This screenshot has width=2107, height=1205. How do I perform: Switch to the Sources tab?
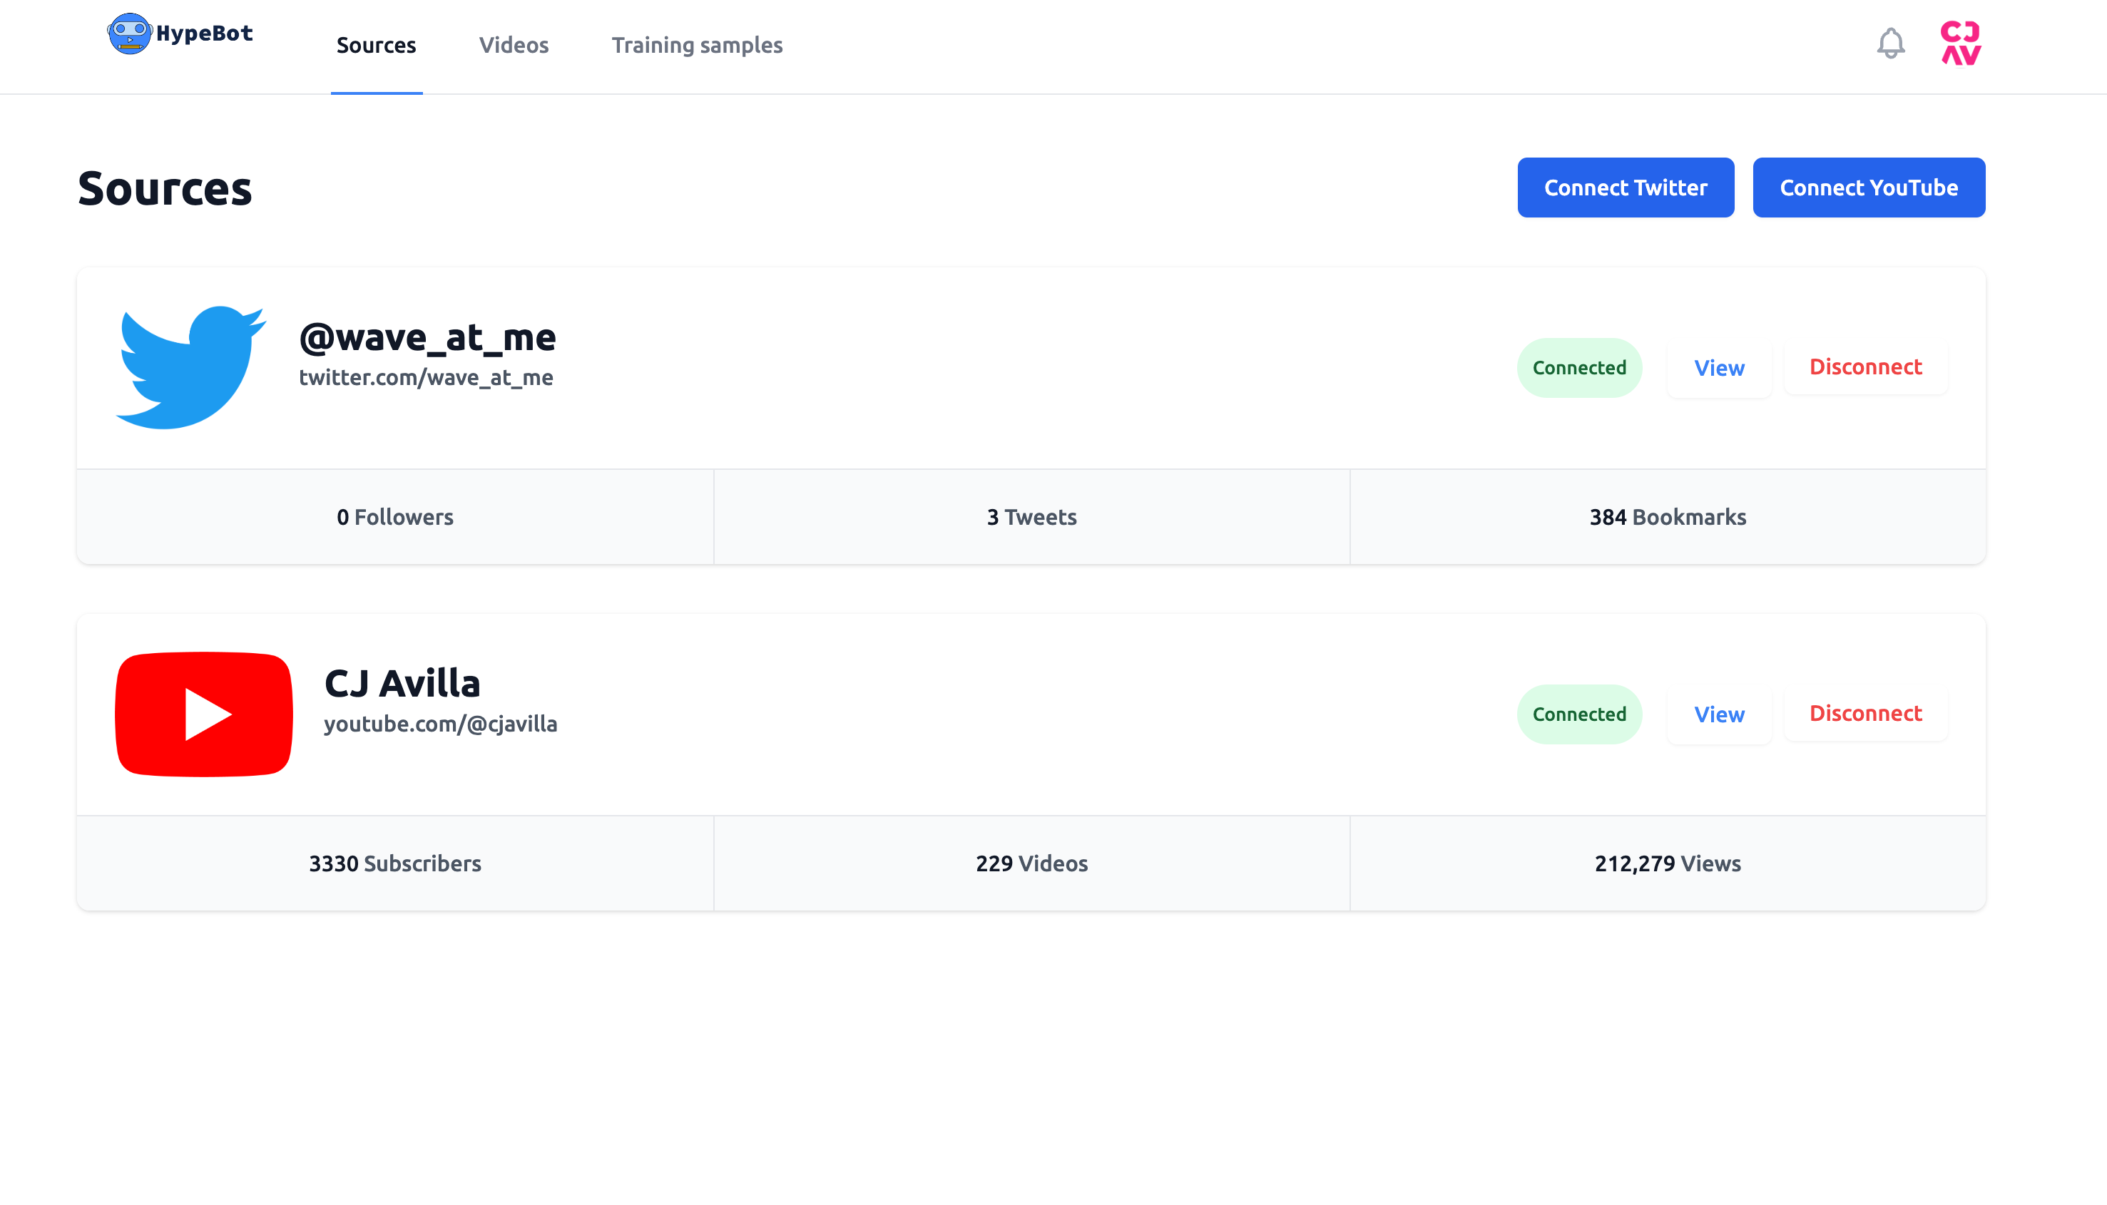pyautogui.click(x=376, y=46)
